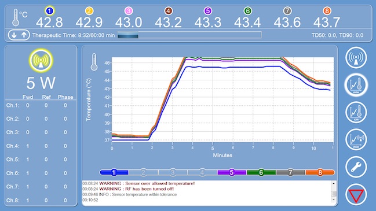This screenshot has width=376, height=211.
Task: Click the 43.3 temperature reading
Action: (208, 22)
